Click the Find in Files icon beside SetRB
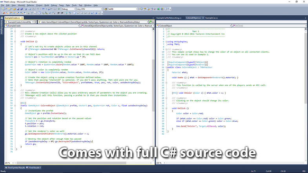Viewport: 308px width, 173px height. pos(106,9)
